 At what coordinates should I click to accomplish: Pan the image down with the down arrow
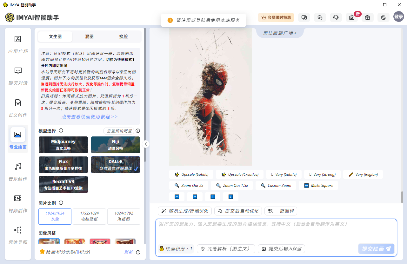click(x=231, y=197)
